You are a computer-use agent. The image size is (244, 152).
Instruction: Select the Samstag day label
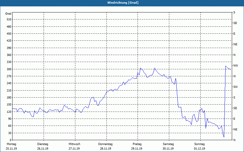tap(168, 144)
